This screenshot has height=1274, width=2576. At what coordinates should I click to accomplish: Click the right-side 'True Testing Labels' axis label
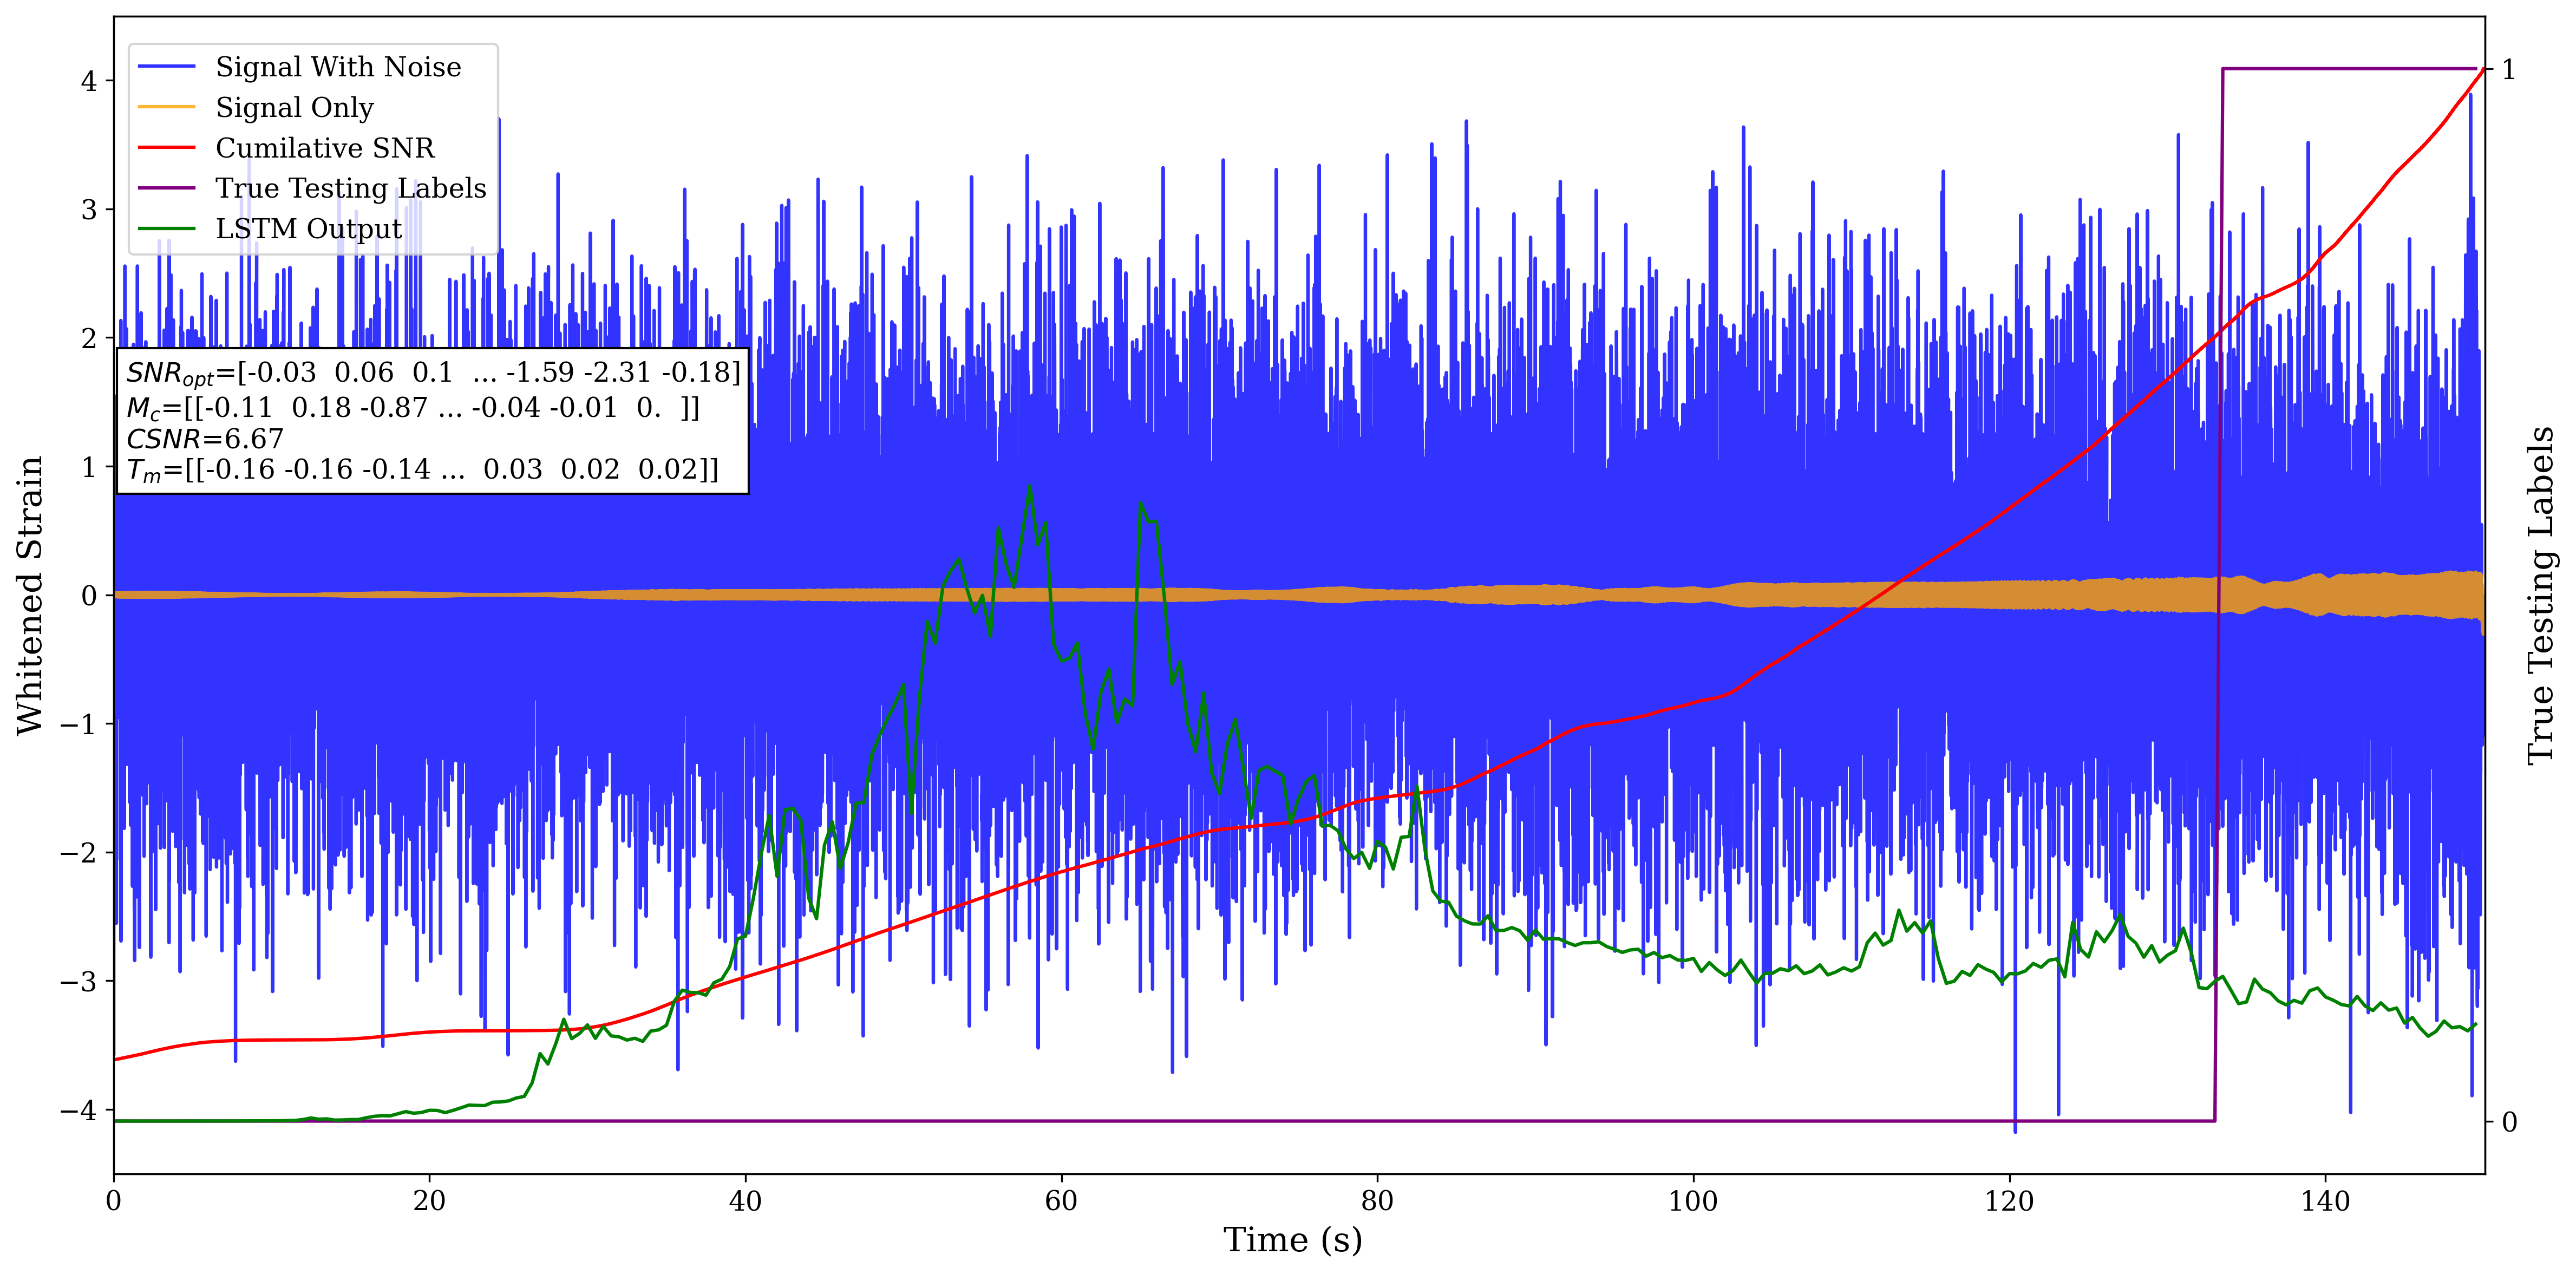[2541, 595]
